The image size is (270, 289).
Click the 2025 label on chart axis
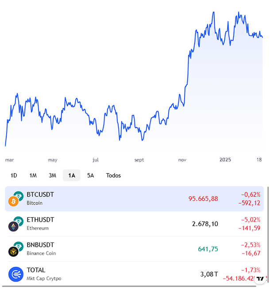coord(226,160)
